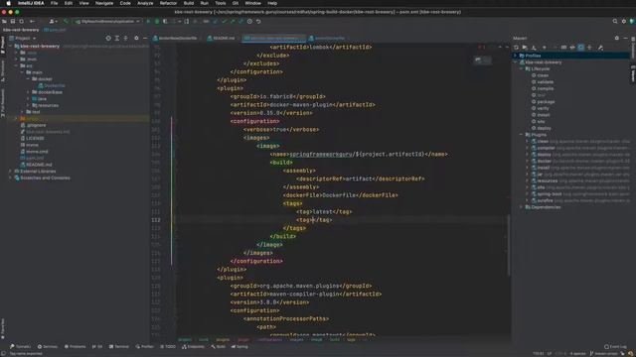
Task: Click the Save All icon in toolbar
Action: coord(13,21)
